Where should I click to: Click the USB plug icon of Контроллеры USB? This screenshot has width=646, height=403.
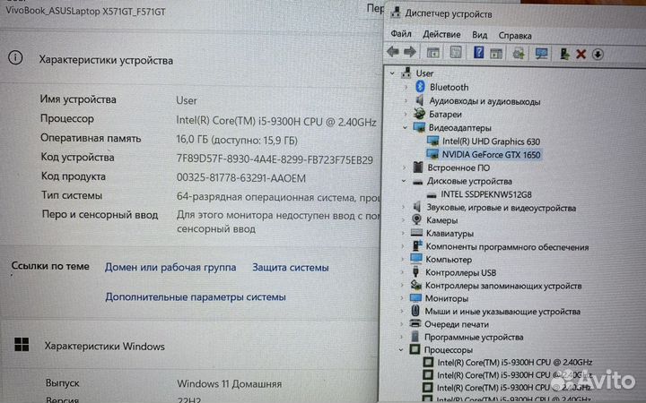[x=415, y=272]
